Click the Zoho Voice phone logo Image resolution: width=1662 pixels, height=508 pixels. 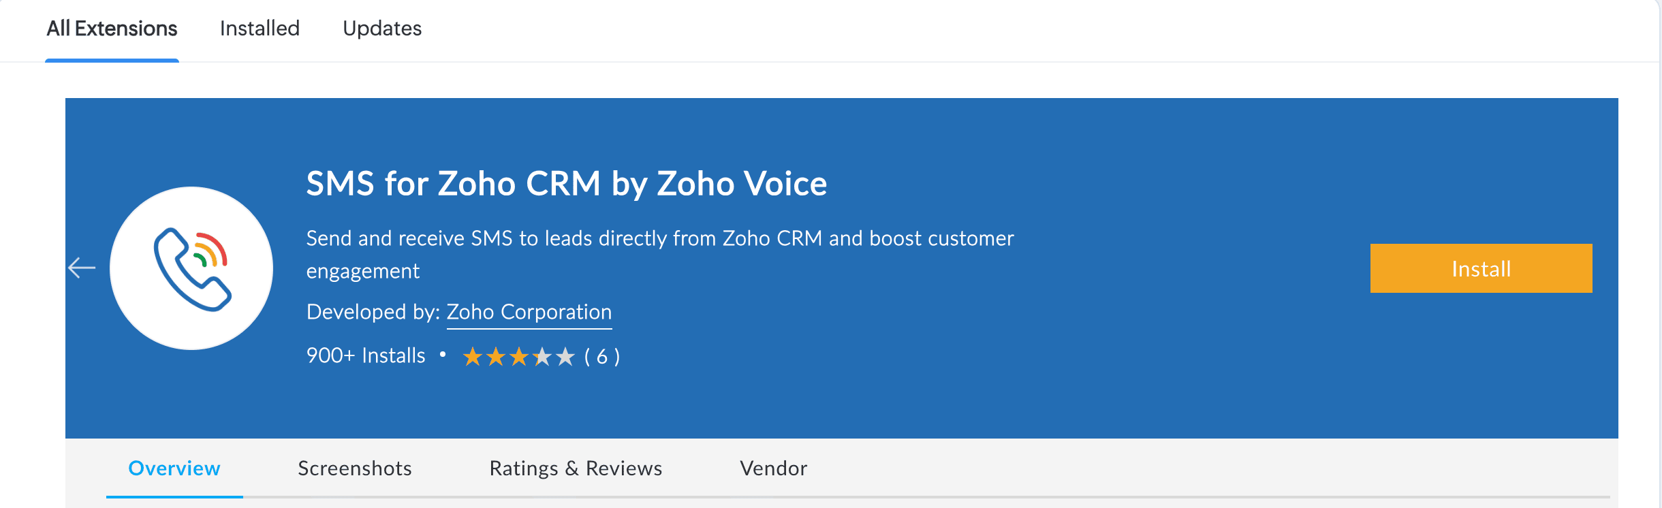point(191,268)
